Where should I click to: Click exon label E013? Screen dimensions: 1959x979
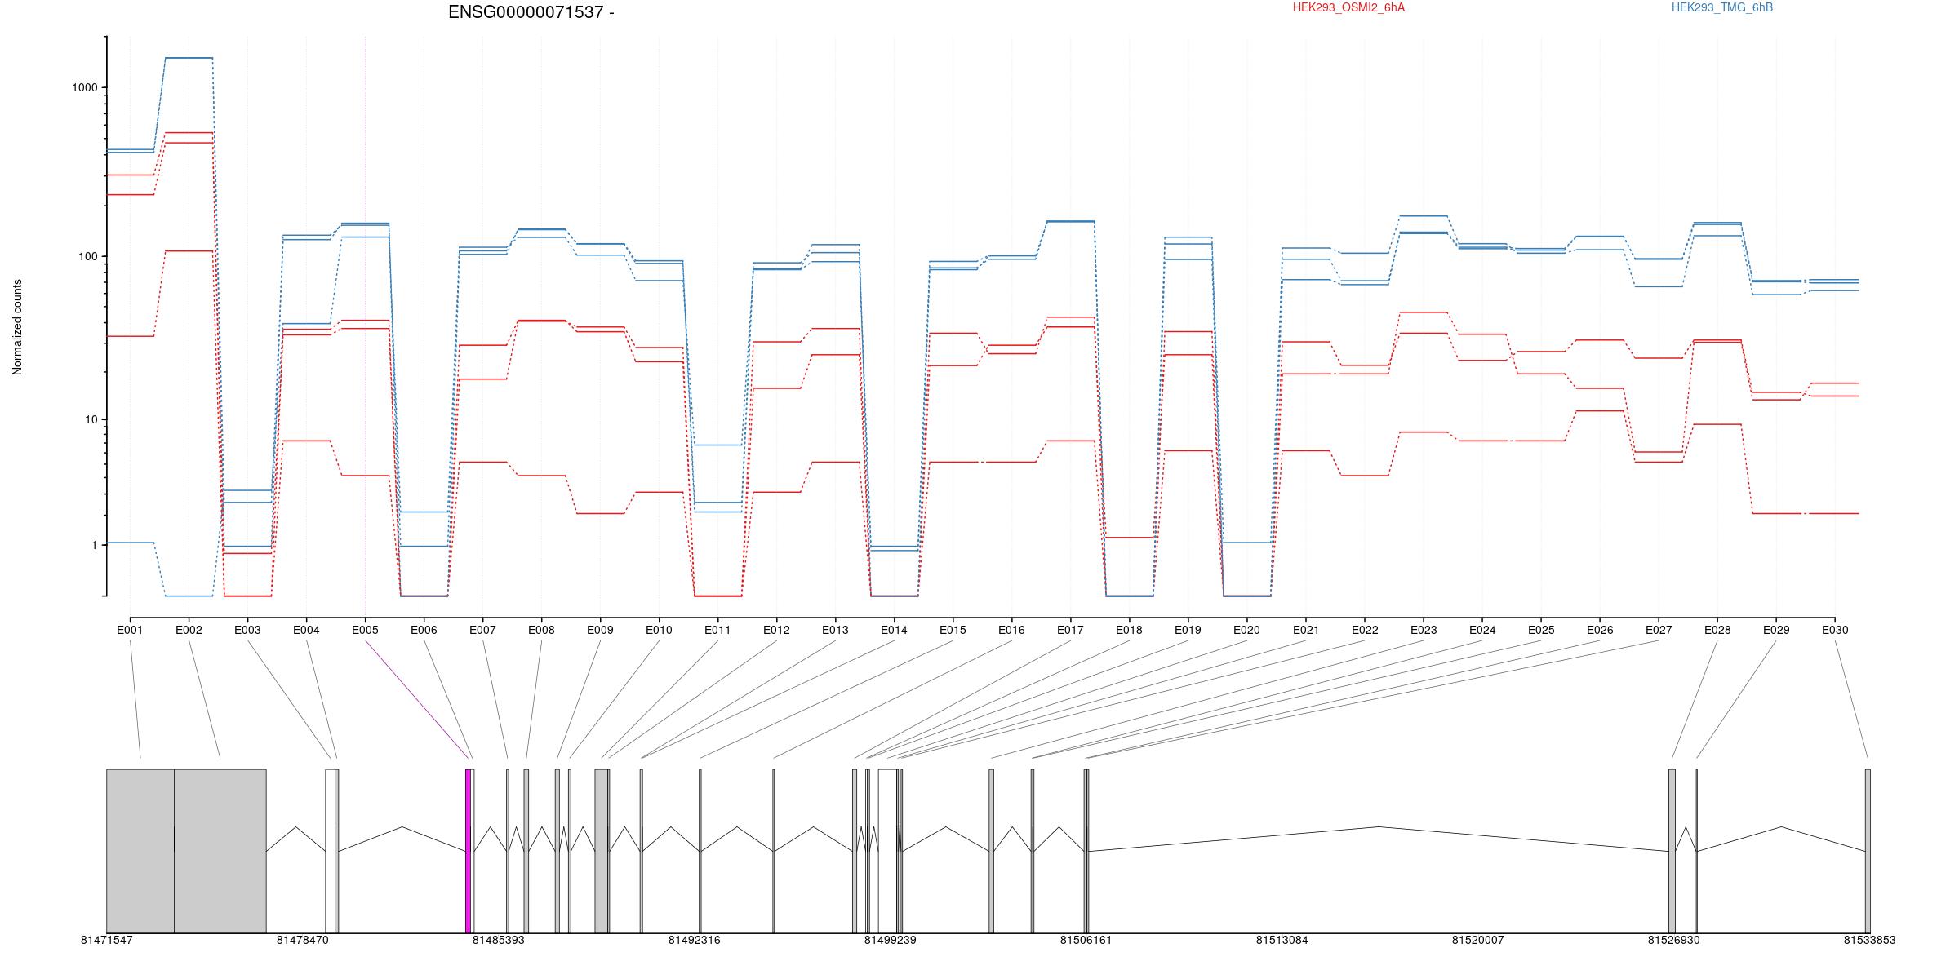coord(835,630)
